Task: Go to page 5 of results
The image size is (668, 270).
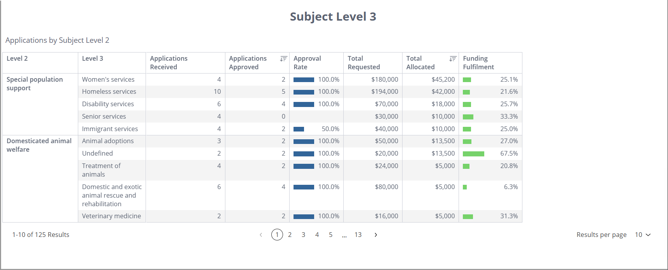Action: pyautogui.click(x=330, y=235)
